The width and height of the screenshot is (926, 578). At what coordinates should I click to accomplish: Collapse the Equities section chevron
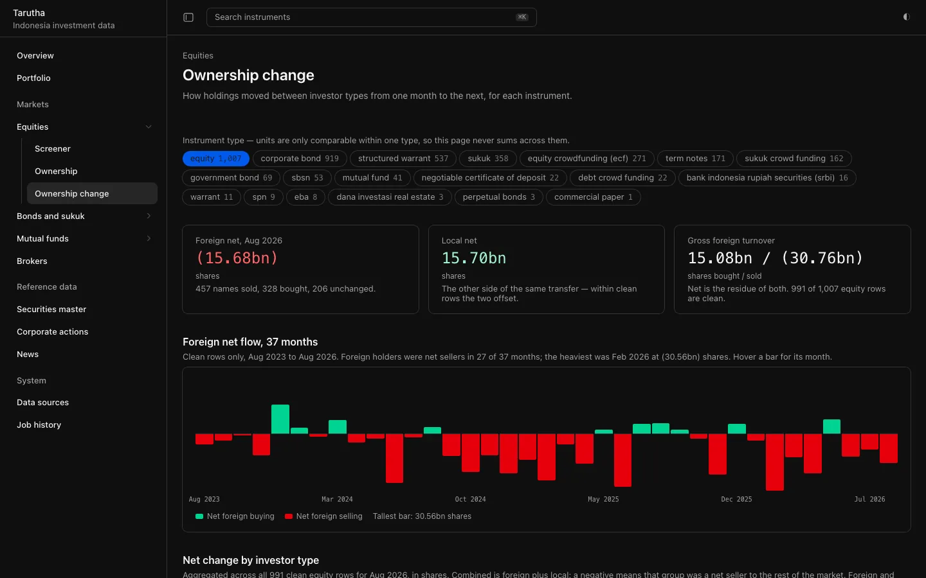pos(149,127)
